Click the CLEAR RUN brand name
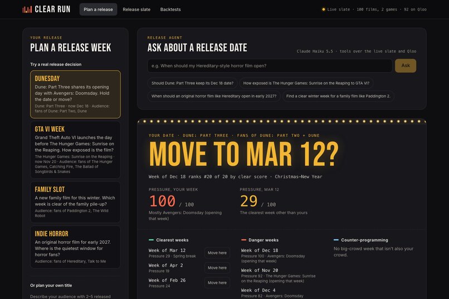Screen dimensions: 449x299 point(52,9)
